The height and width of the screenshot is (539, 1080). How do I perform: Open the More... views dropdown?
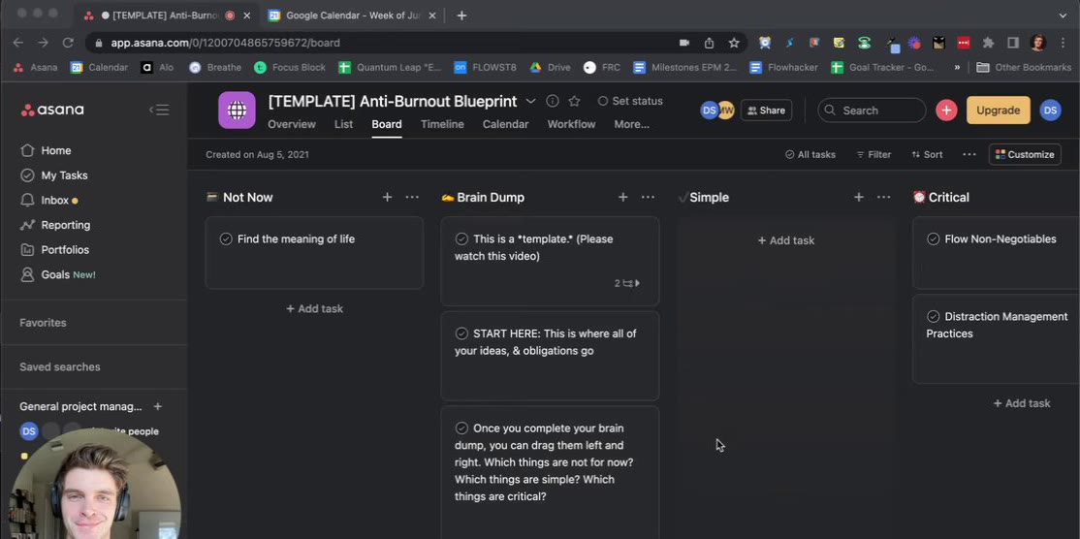[631, 125]
